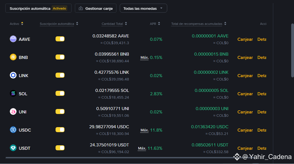Click Canjear for UNI
This screenshot has width=294, height=164.
coord(245,112)
